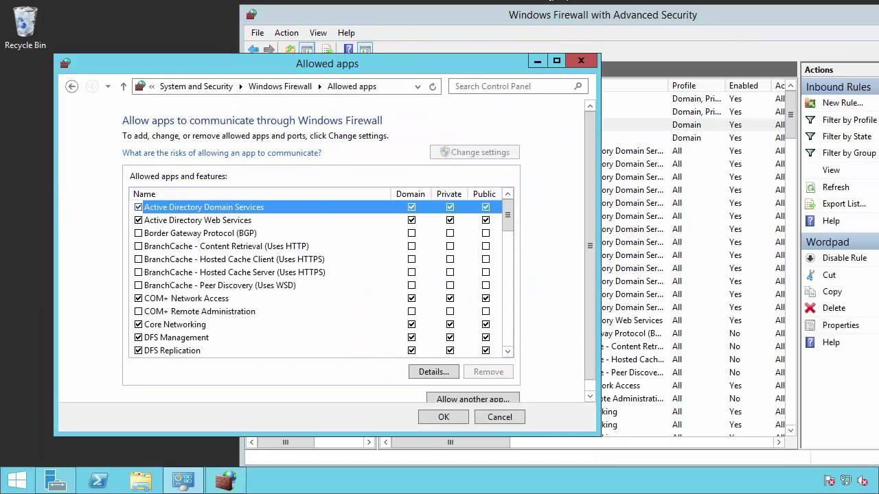Check Private box for BranchCache Peer Discovery

pos(450,285)
